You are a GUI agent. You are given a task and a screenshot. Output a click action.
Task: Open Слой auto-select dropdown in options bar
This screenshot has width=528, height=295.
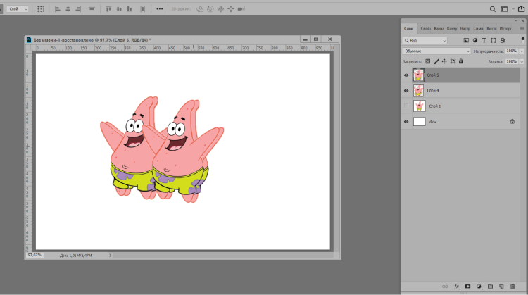(17, 9)
